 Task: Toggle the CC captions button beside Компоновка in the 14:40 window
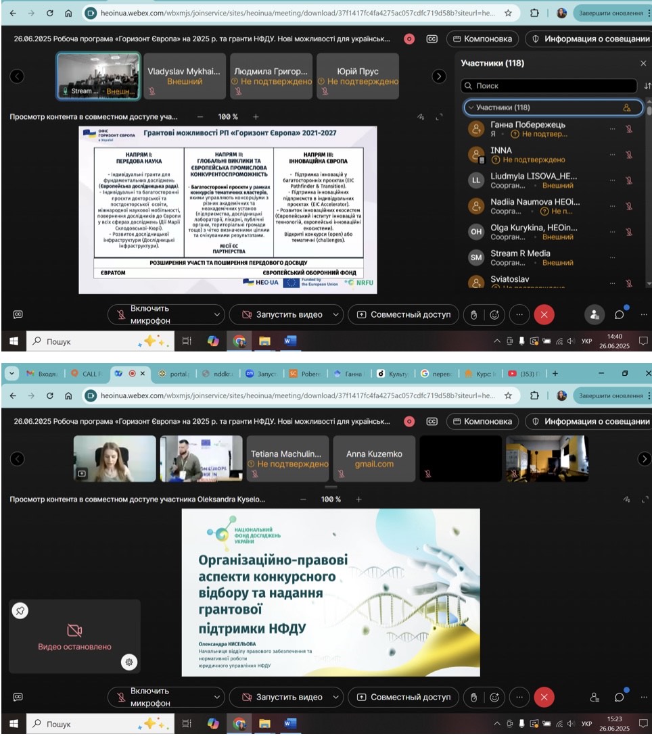pos(432,39)
